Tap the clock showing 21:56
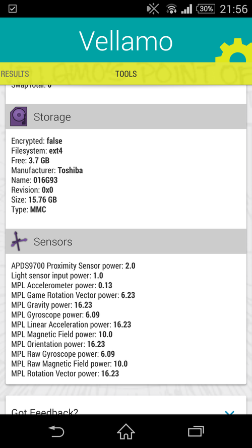Image resolution: width=252 pixels, height=448 pixels. (x=234, y=9)
